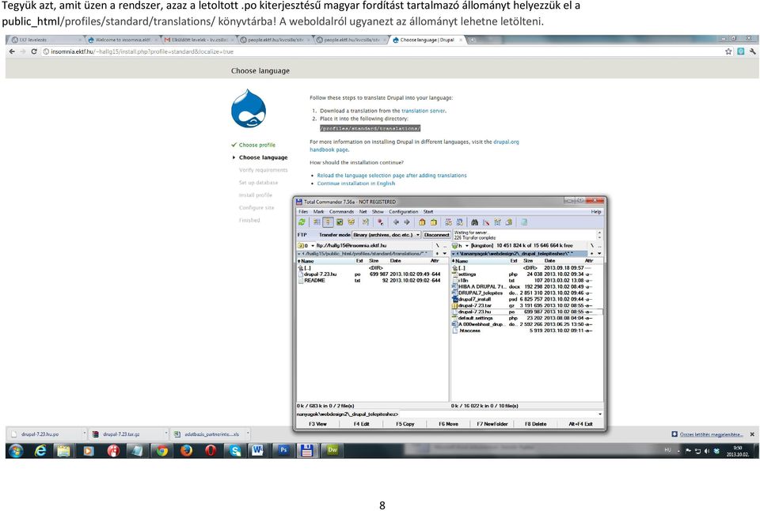Click the F7 NewFolder button
This screenshot has width=760, height=511.
(492, 424)
